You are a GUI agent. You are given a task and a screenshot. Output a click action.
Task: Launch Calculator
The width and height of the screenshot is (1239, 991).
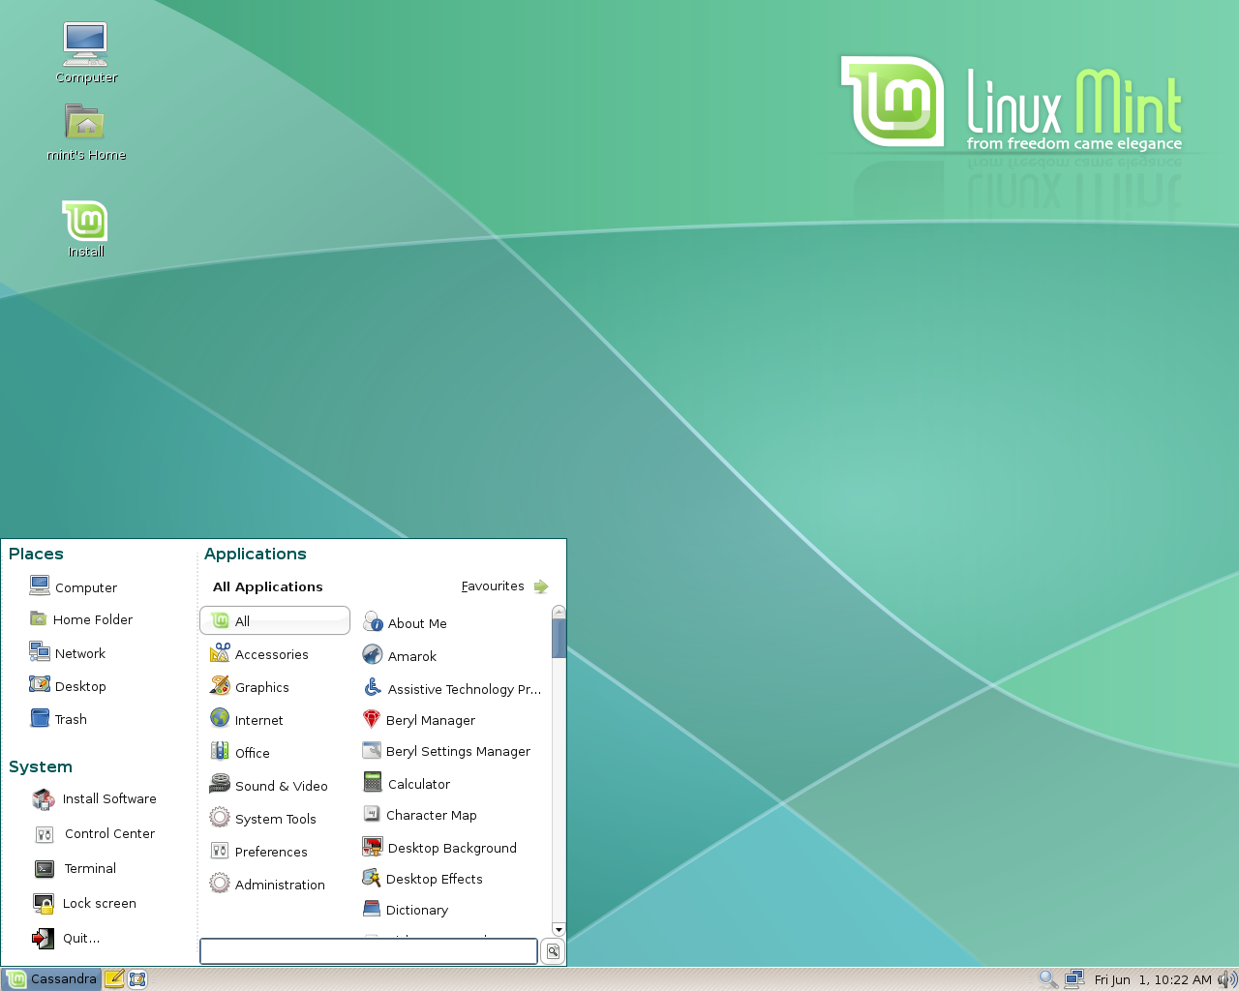click(406, 784)
